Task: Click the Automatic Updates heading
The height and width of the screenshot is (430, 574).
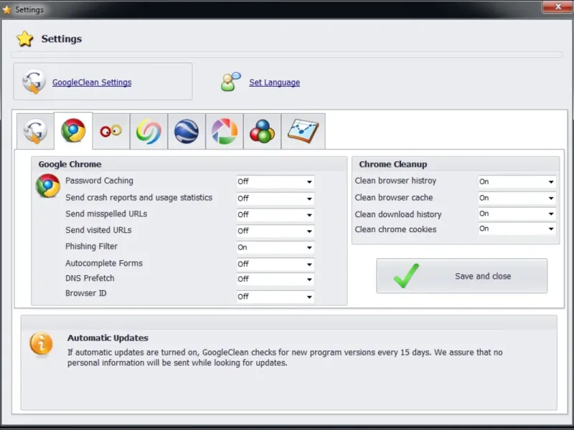Action: coord(108,338)
